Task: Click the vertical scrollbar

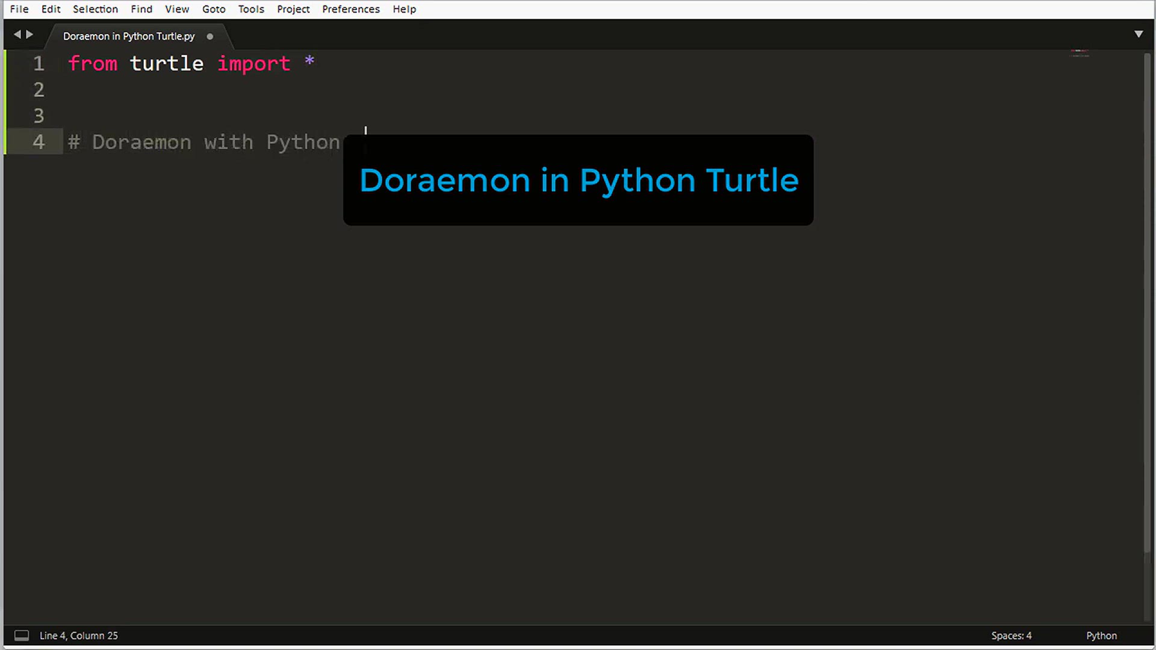Action: tap(1148, 303)
